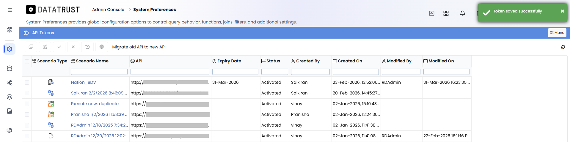
Task: Click the connected nodes sidebar icon
Action: click(10, 83)
